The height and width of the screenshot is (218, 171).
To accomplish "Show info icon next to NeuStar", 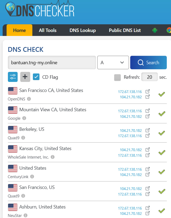I will point(26,215).
